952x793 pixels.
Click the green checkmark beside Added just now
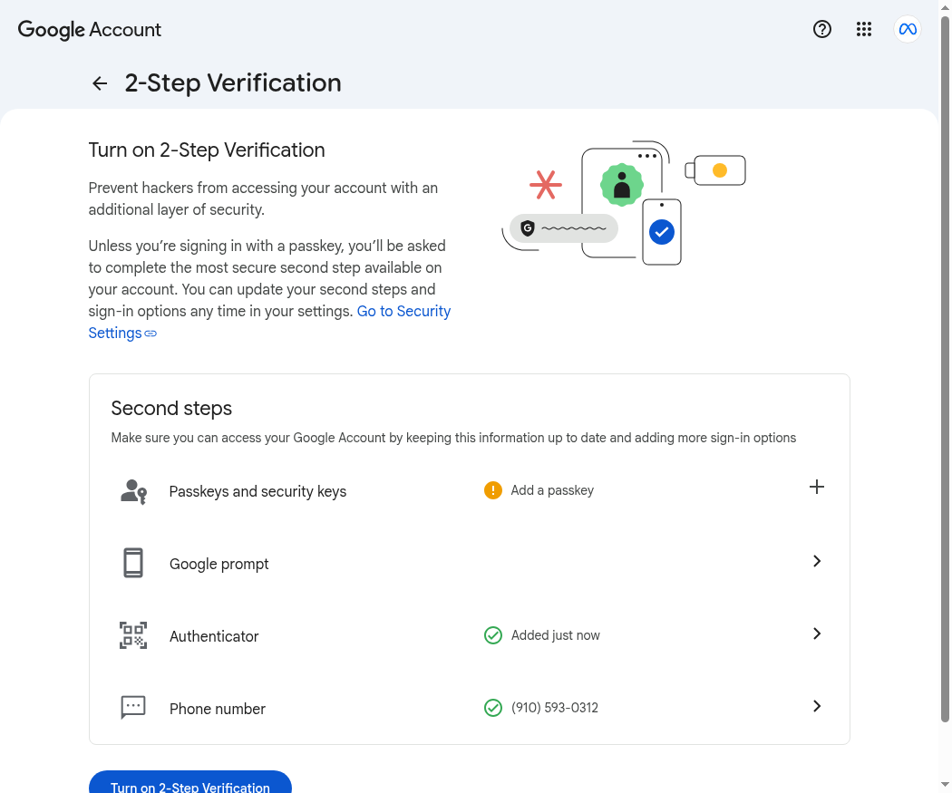pos(493,635)
